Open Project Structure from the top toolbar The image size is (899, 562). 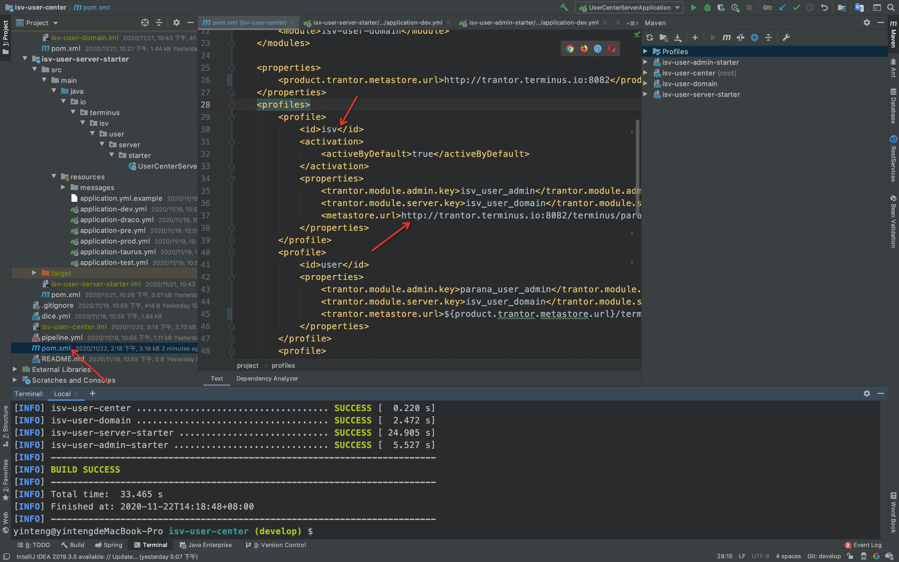842,7
